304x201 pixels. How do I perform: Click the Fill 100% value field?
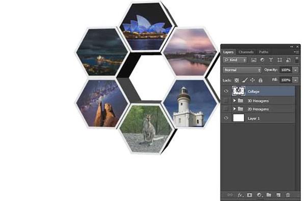286,80
